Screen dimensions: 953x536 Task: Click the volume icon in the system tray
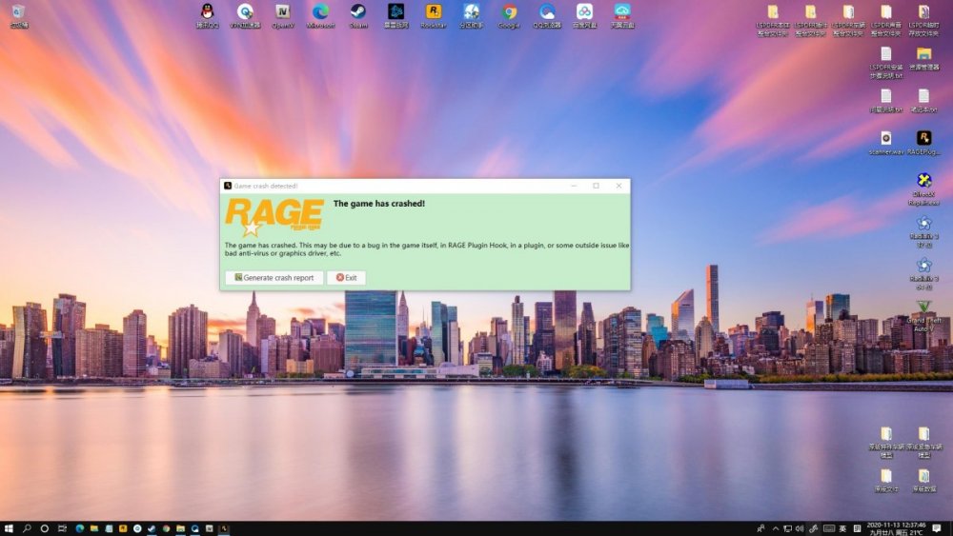pos(800,528)
